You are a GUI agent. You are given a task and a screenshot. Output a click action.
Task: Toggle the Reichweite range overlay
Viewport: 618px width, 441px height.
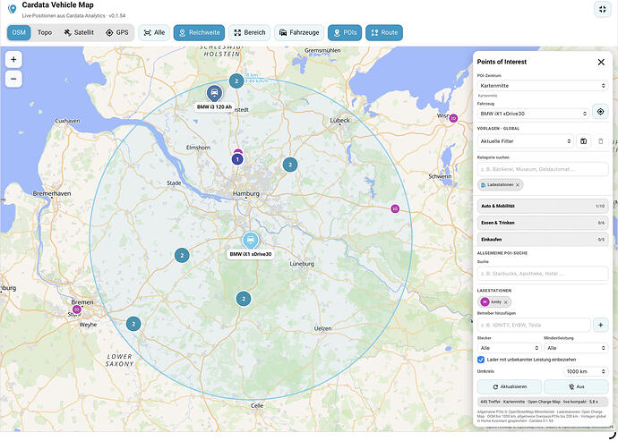[x=199, y=33]
